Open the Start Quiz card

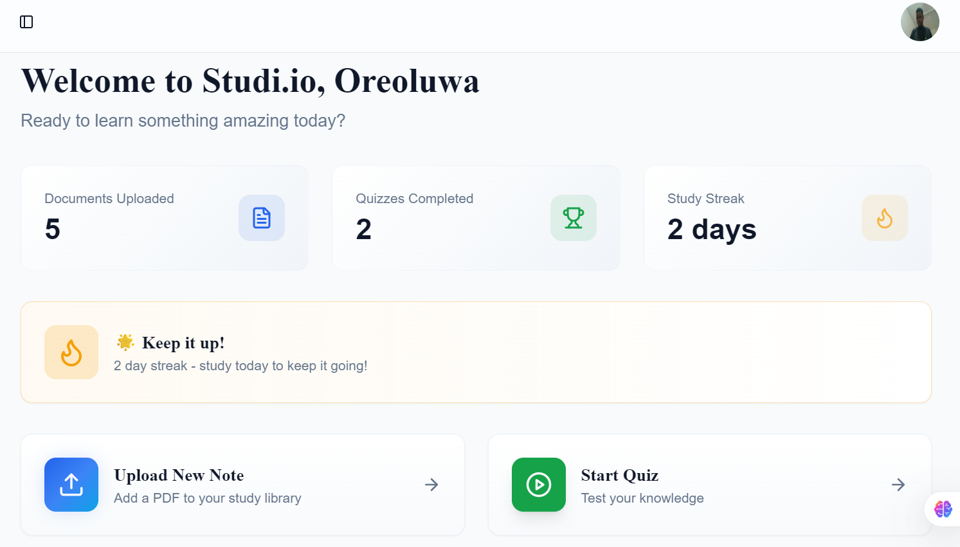click(710, 485)
